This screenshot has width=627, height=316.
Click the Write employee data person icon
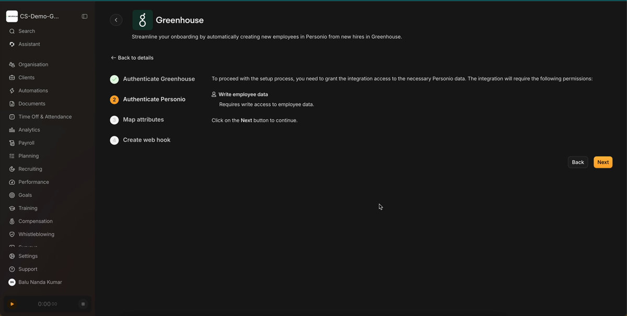point(214,95)
